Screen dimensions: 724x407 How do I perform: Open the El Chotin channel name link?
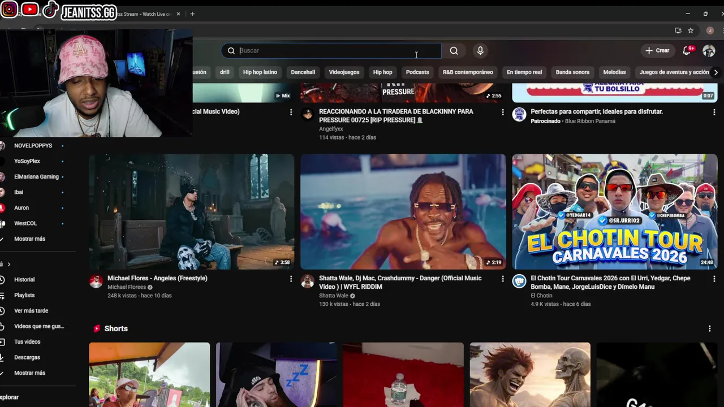point(541,296)
